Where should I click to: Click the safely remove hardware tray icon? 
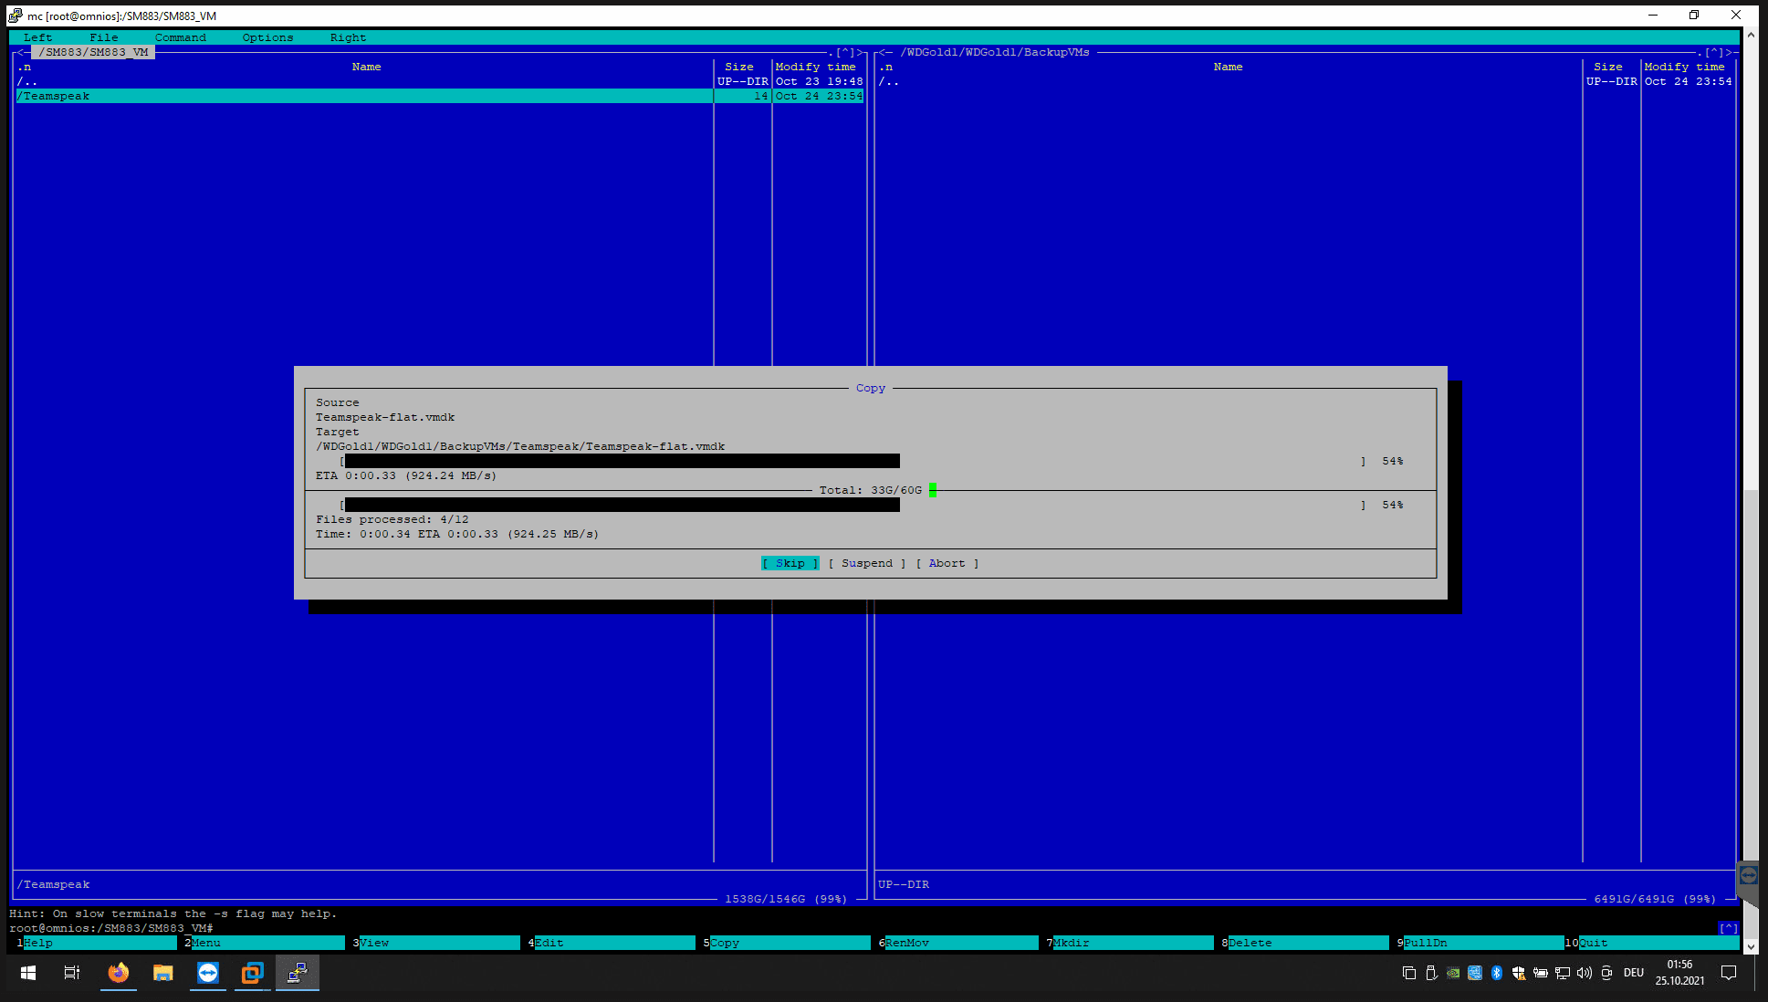click(x=1431, y=973)
